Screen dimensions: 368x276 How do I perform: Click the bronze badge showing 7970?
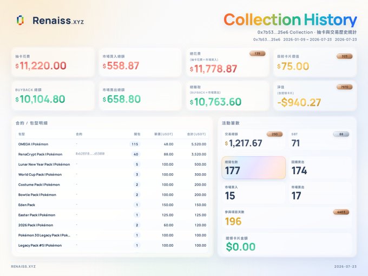[345, 87]
